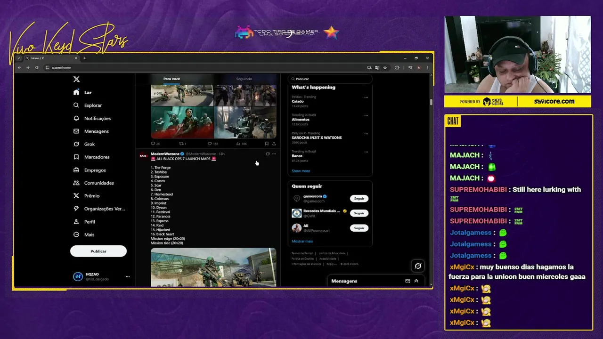Close the Home / X tab

click(76, 58)
